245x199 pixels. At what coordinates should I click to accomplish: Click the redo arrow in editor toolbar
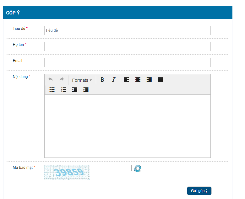pyautogui.click(x=62, y=80)
